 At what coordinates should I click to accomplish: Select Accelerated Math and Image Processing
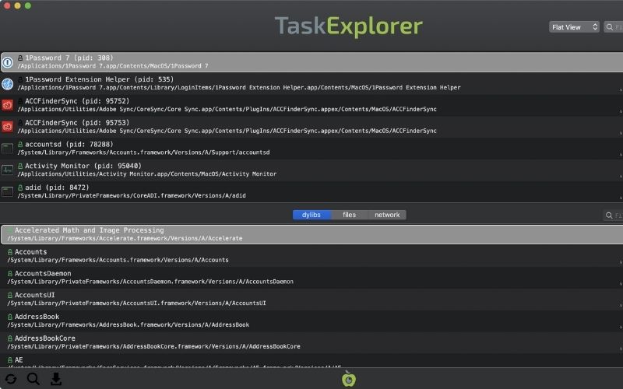[x=89, y=230]
